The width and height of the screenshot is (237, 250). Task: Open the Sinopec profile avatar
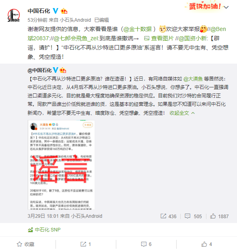[14, 15]
